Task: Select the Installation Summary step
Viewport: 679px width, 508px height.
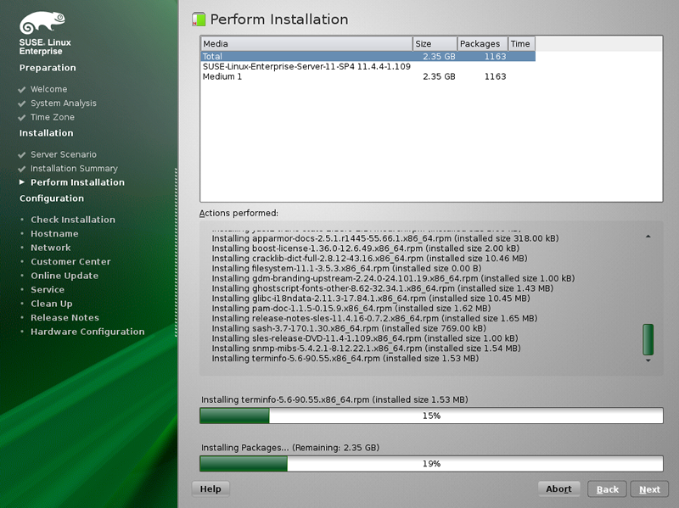Action: (x=74, y=168)
